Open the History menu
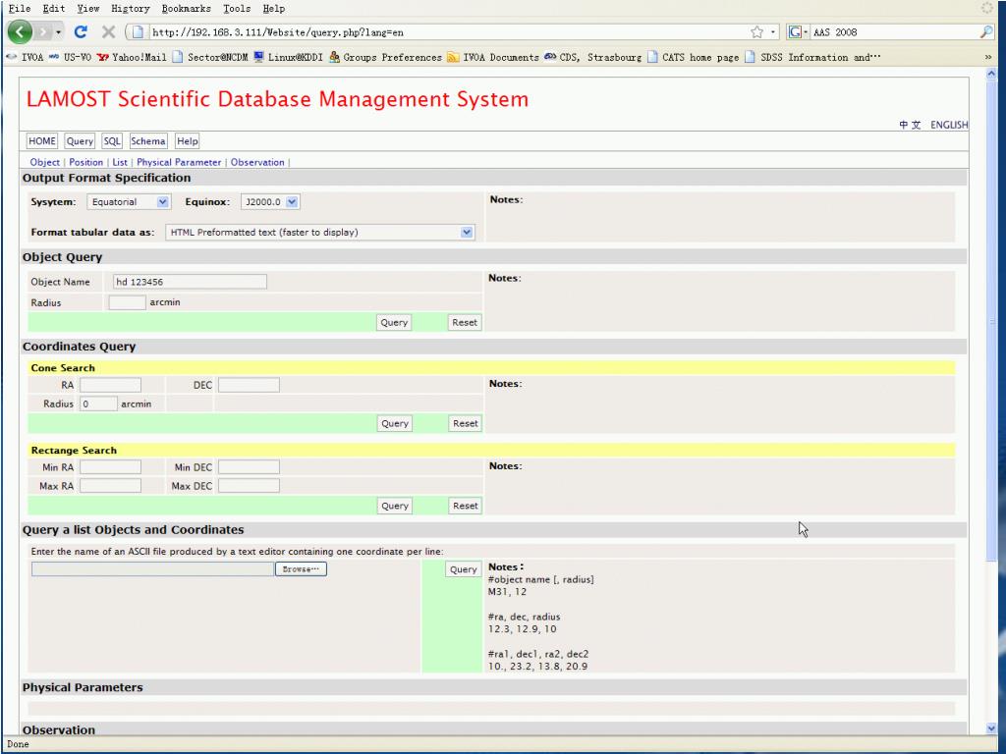1006x754 pixels. 131,8
